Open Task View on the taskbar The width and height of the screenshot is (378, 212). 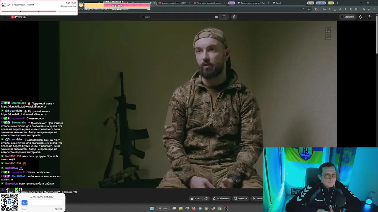click(174, 208)
